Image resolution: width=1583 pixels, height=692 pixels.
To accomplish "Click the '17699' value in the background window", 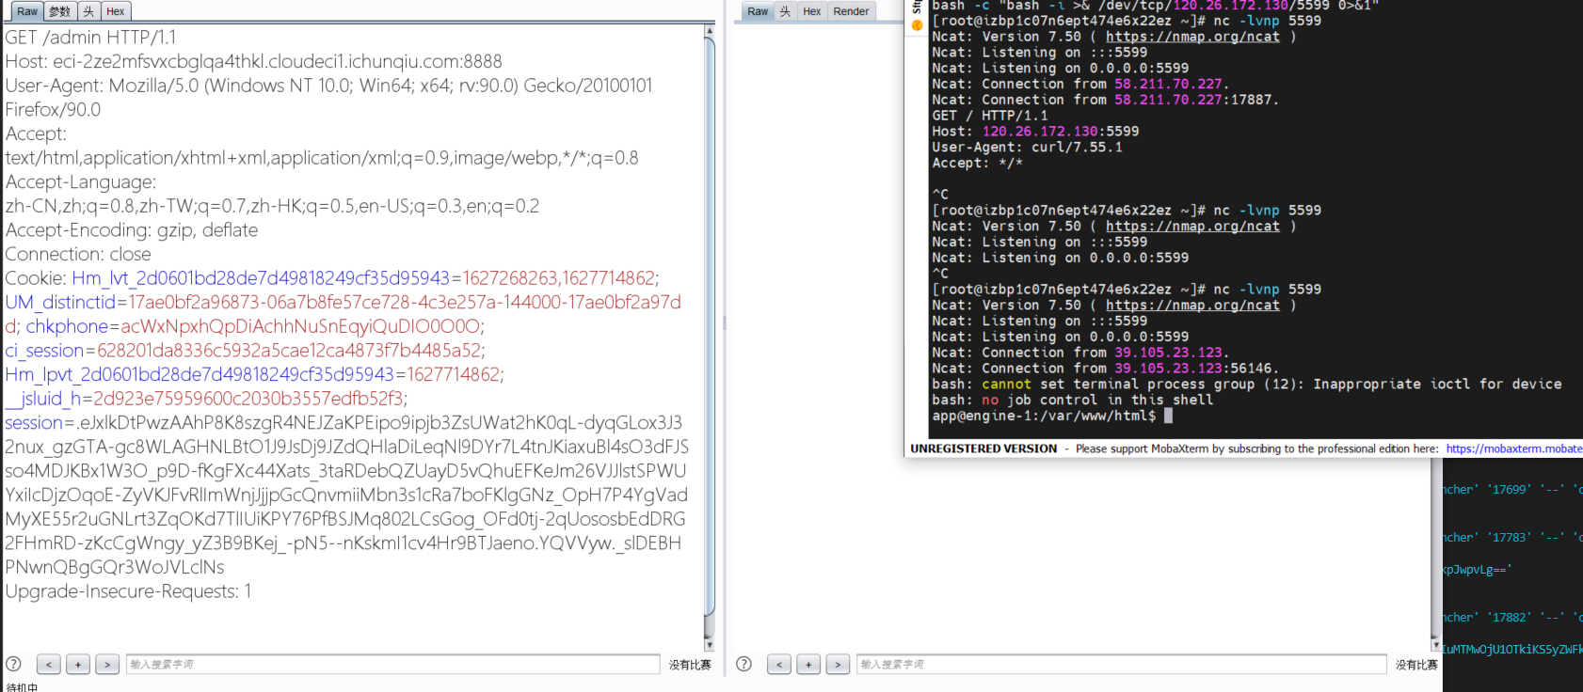I will pos(1510,490).
